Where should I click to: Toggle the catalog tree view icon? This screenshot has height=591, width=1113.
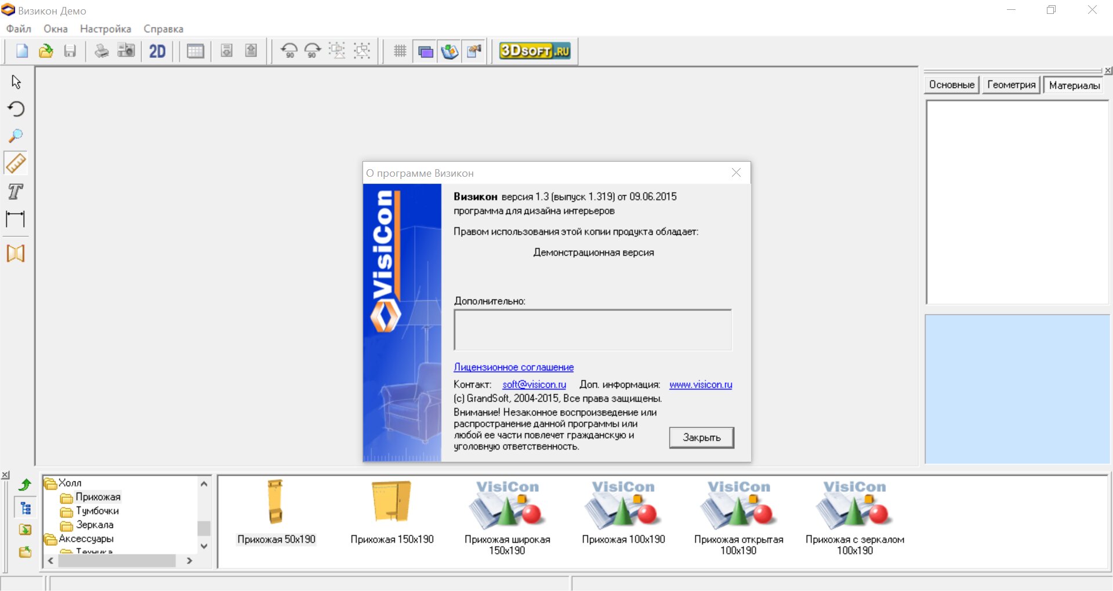coord(25,508)
